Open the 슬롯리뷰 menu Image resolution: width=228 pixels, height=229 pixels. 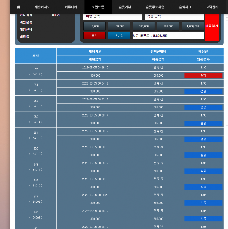click(x=125, y=7)
